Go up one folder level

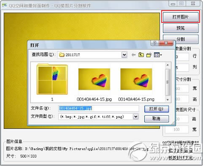[x=141, y=55]
